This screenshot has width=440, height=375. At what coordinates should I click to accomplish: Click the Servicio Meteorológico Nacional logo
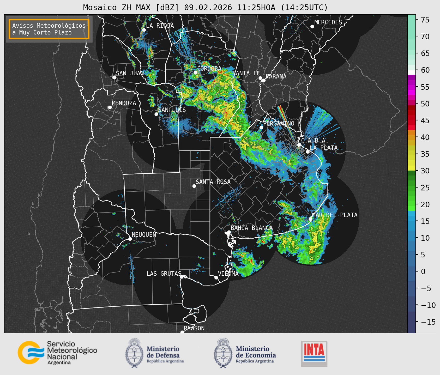57,353
